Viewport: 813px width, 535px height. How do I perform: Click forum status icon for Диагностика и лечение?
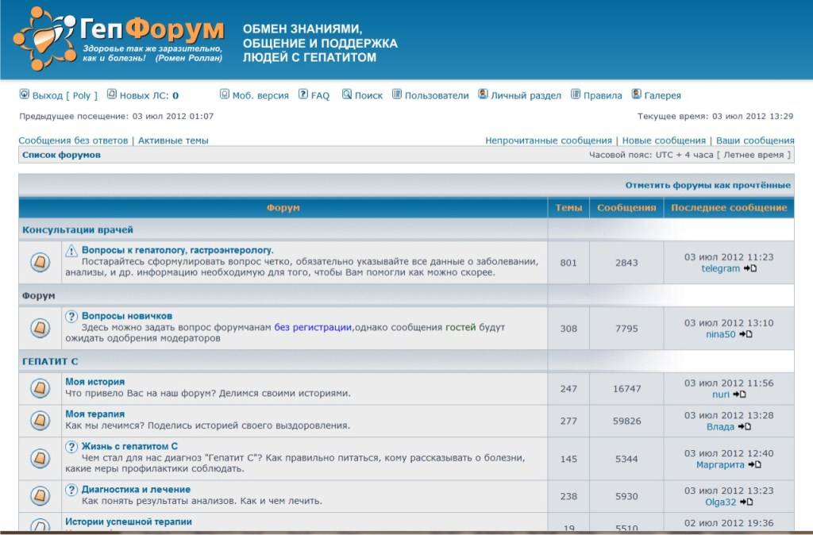40,496
